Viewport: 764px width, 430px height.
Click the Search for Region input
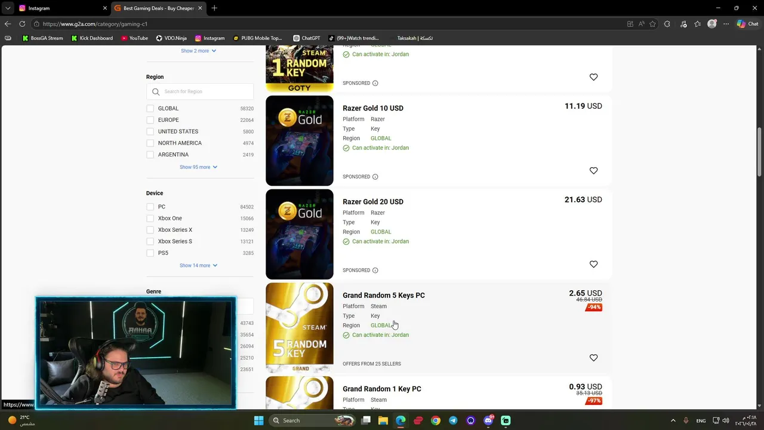pos(200,92)
